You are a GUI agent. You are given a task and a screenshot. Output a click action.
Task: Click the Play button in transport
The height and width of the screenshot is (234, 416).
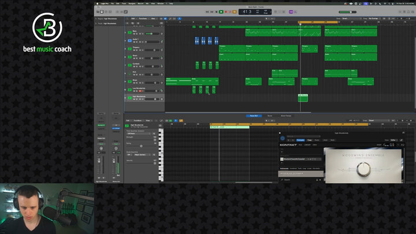pos(221,12)
